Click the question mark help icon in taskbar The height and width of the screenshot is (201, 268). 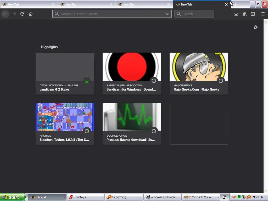click(225, 197)
